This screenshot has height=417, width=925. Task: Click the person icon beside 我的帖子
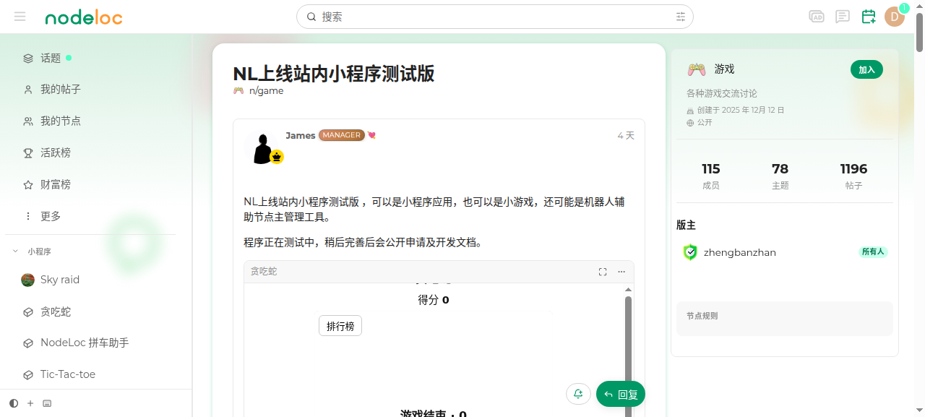tap(28, 90)
